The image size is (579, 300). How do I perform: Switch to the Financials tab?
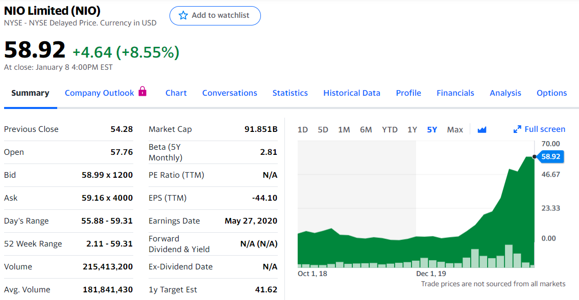(x=455, y=93)
